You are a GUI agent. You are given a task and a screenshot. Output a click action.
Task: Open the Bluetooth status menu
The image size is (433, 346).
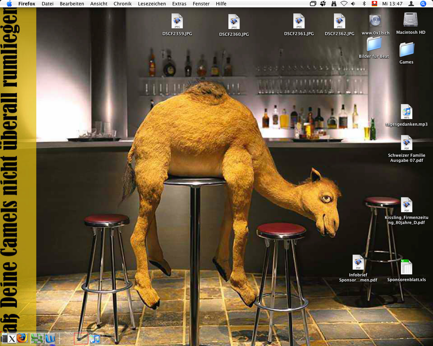(364, 3)
